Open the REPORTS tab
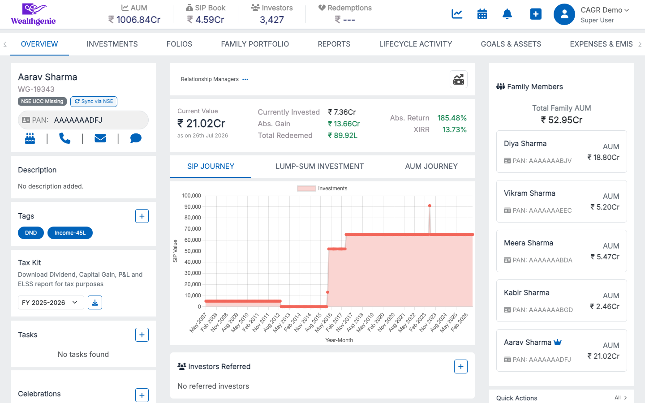Screen dimensions: 645x403 coord(334,44)
